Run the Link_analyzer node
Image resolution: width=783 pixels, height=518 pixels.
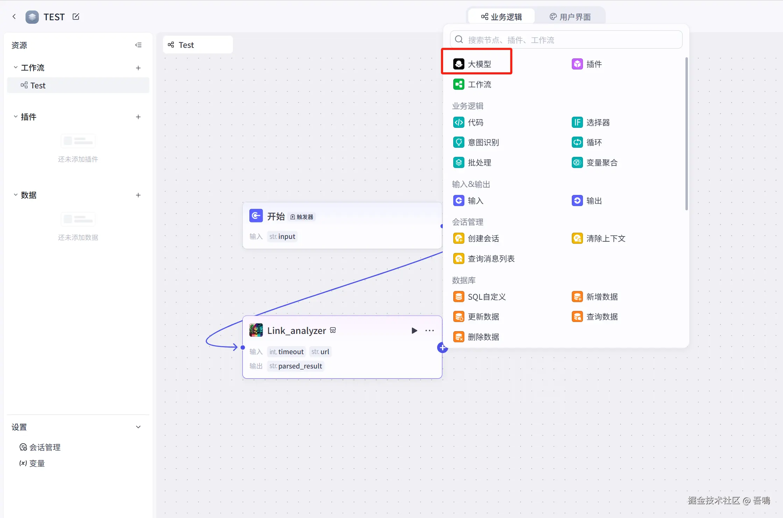[x=414, y=330]
